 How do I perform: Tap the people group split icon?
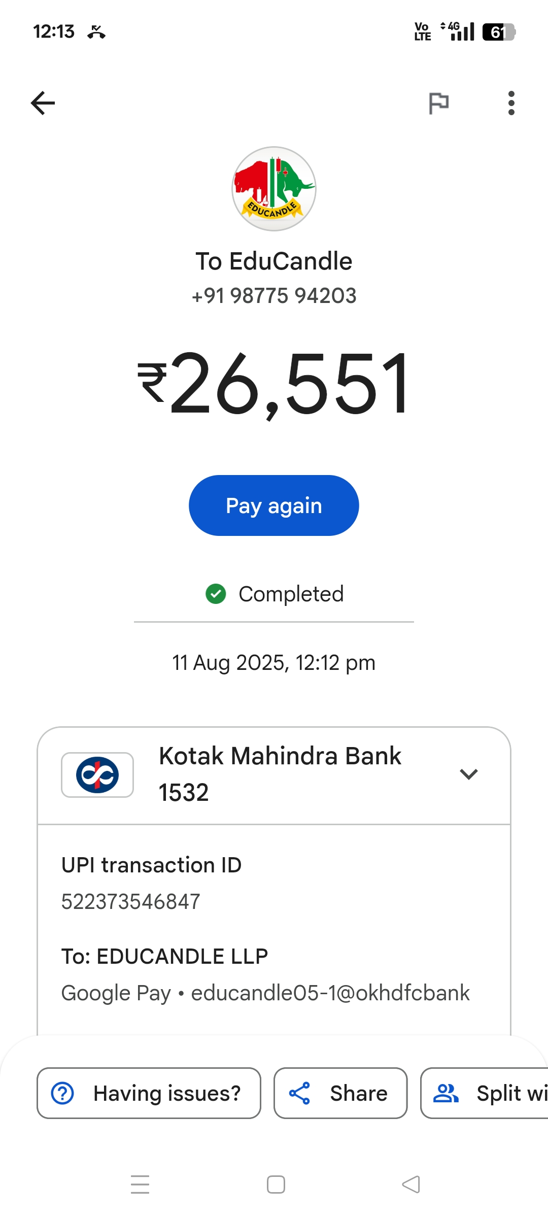pyautogui.click(x=446, y=1093)
